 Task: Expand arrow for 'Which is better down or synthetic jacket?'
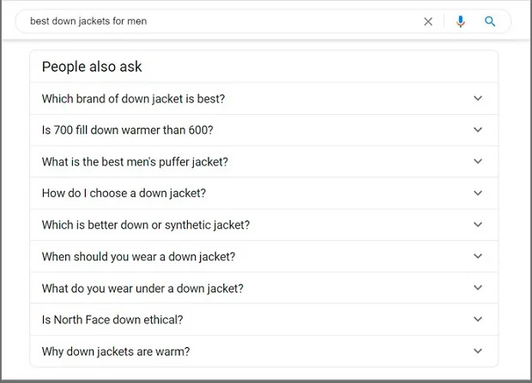pos(478,225)
